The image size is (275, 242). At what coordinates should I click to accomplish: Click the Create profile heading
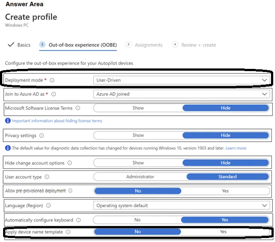(x=31, y=17)
